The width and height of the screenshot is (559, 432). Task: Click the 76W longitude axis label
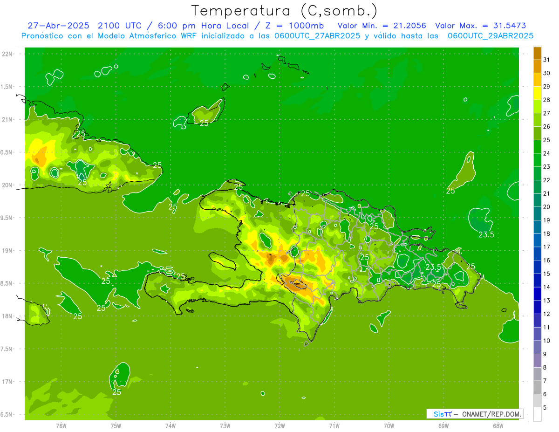point(61,426)
